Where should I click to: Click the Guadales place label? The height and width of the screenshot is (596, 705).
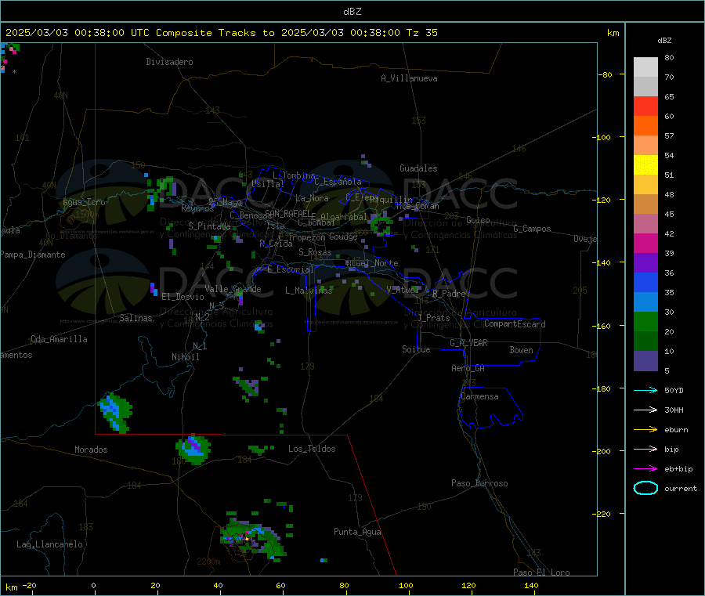[418, 168]
